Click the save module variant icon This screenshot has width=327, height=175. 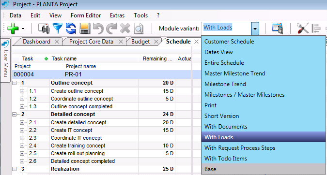pos(278,29)
